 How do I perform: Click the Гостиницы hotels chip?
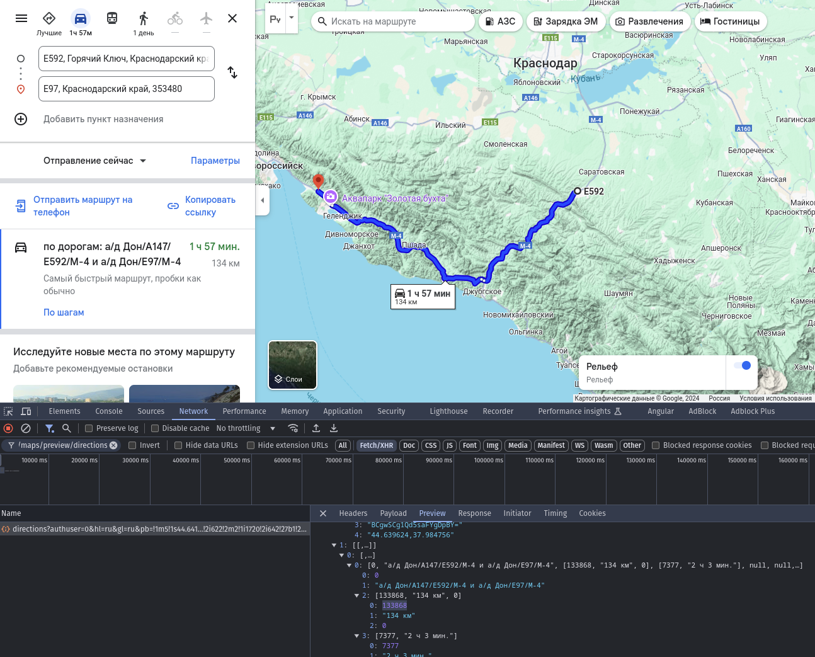[731, 21]
